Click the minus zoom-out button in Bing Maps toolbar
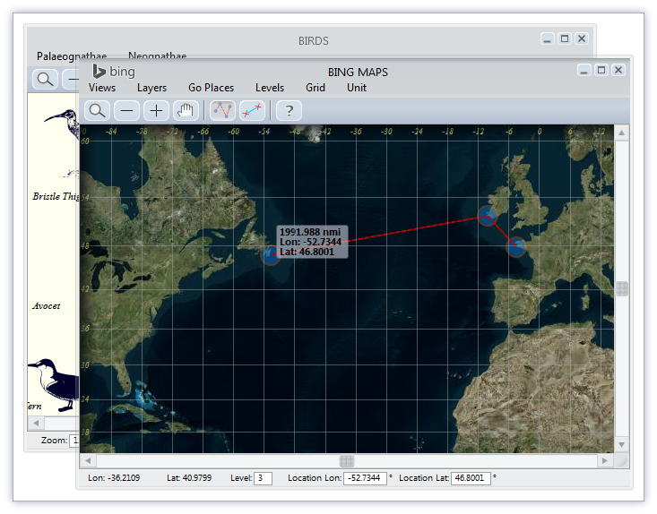The image size is (657, 514). pos(126,111)
